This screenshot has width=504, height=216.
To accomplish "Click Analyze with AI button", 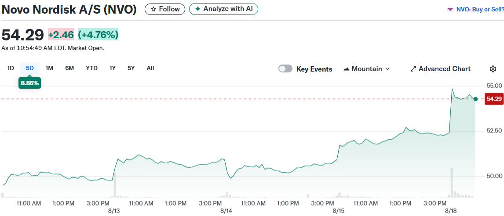I will pos(223,9).
